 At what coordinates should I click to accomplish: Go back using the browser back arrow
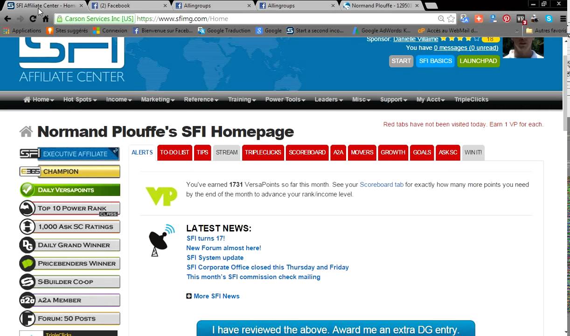[7, 19]
